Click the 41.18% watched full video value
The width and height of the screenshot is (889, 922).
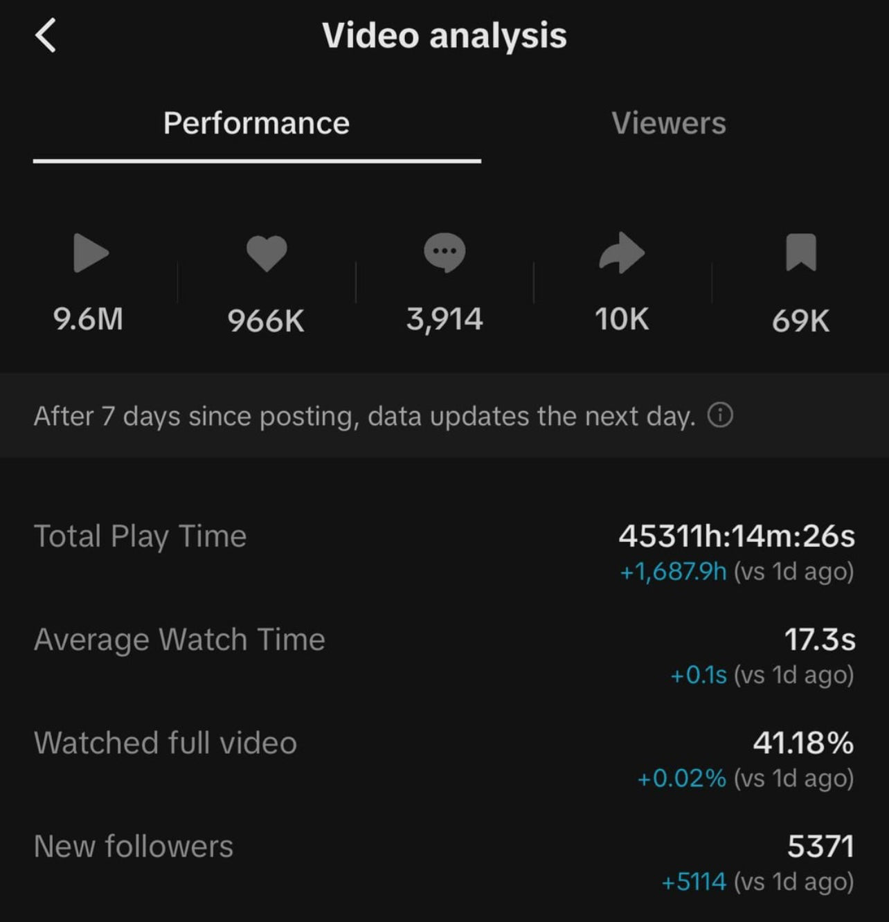(x=803, y=743)
